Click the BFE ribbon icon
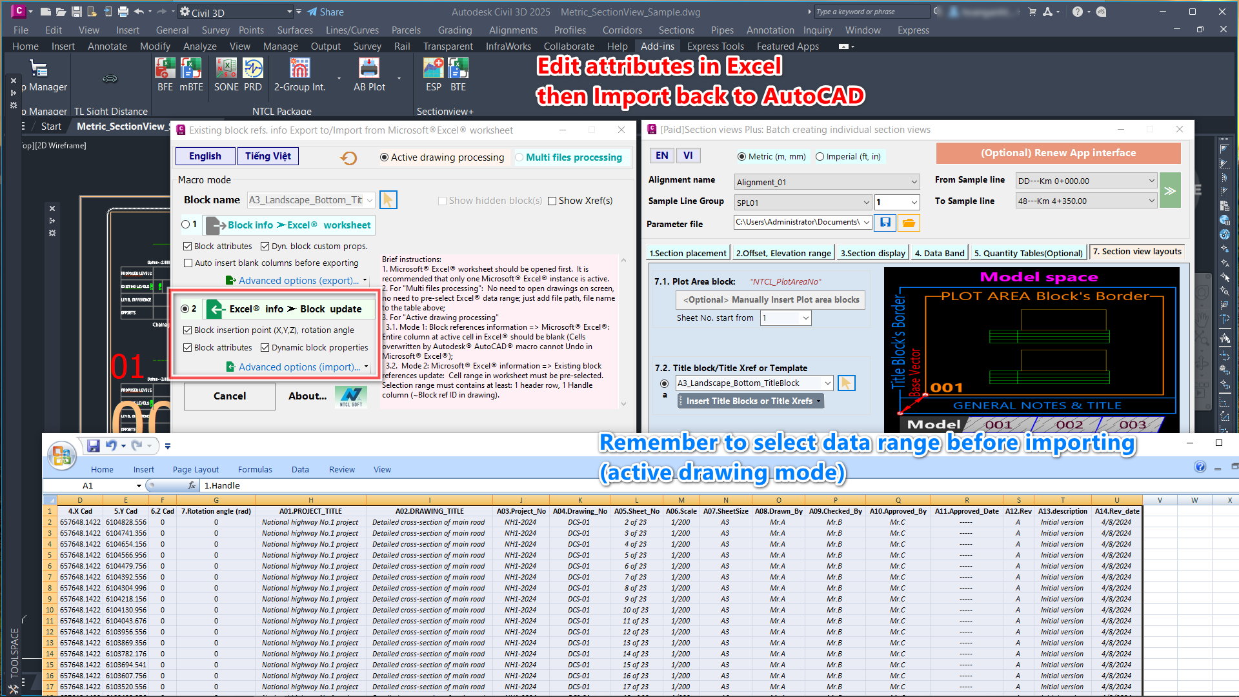1239x697 pixels. pos(165,69)
